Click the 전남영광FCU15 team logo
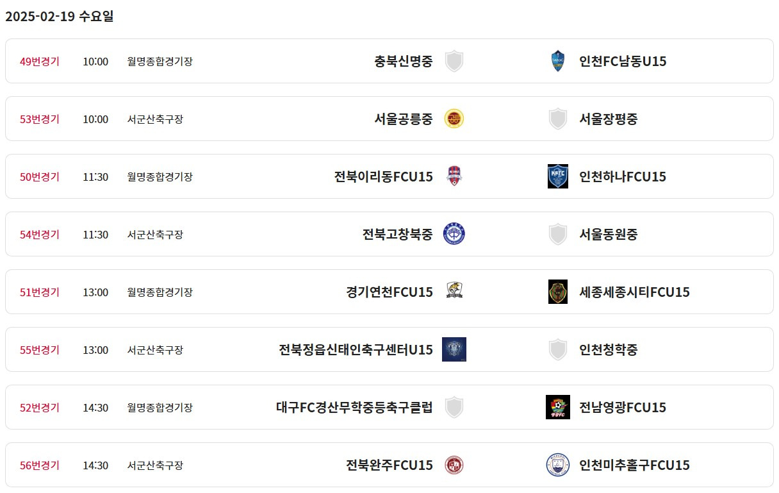 558,407
